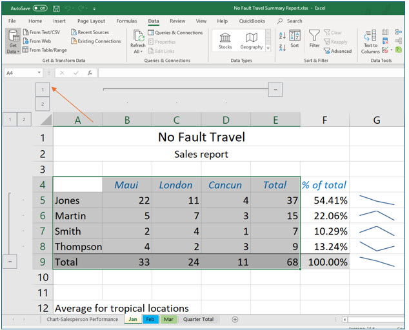The height and width of the screenshot is (330, 409).
Task: Click the Undo arrow in title bar
Action: point(68,8)
